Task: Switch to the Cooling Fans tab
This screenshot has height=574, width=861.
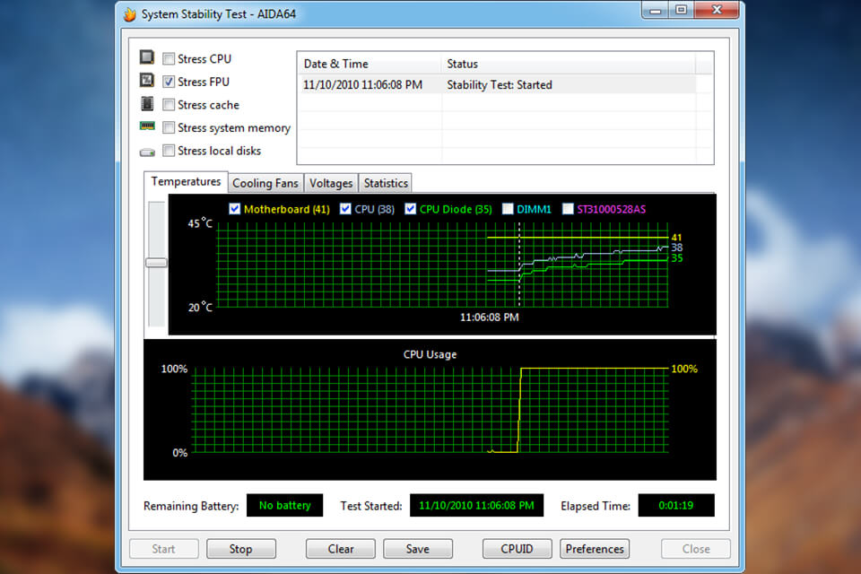Action: pyautogui.click(x=265, y=183)
